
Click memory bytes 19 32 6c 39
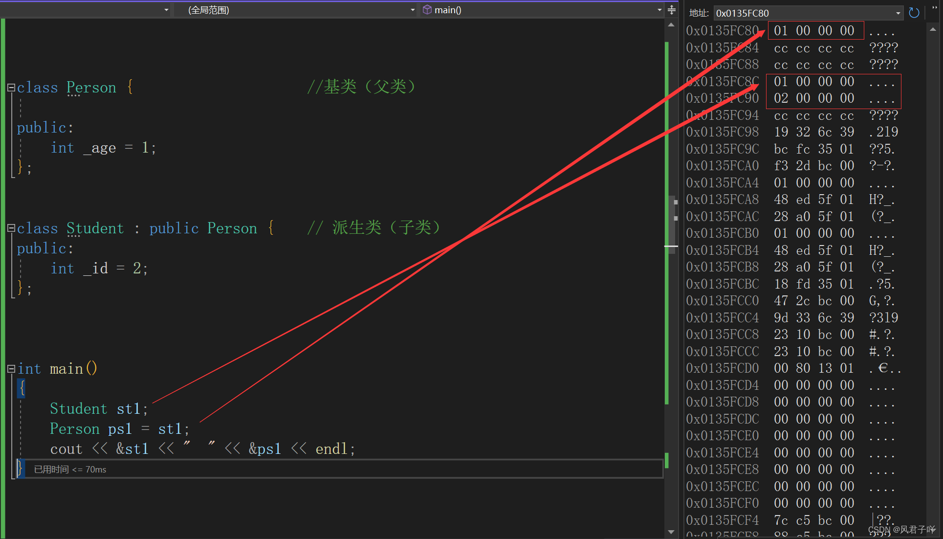coord(814,132)
